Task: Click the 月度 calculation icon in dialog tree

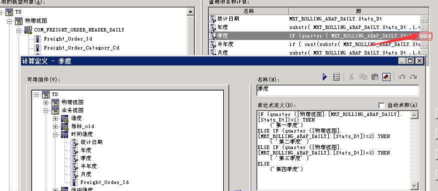Action: pos(74,174)
